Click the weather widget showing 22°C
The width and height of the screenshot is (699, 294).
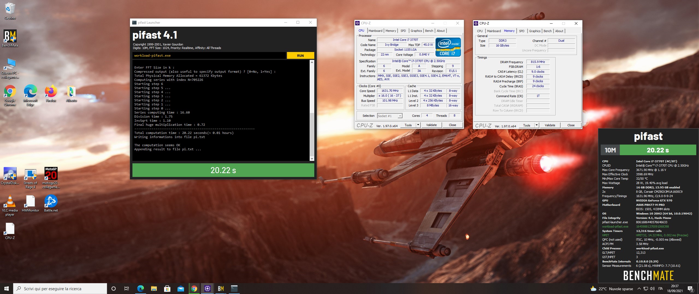point(612,289)
